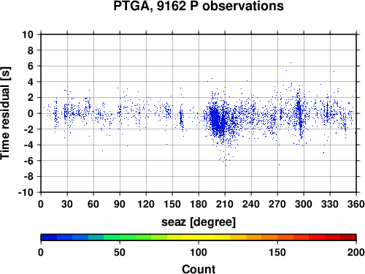
Task: Click the y-axis tick label 0
Action: tap(31, 113)
